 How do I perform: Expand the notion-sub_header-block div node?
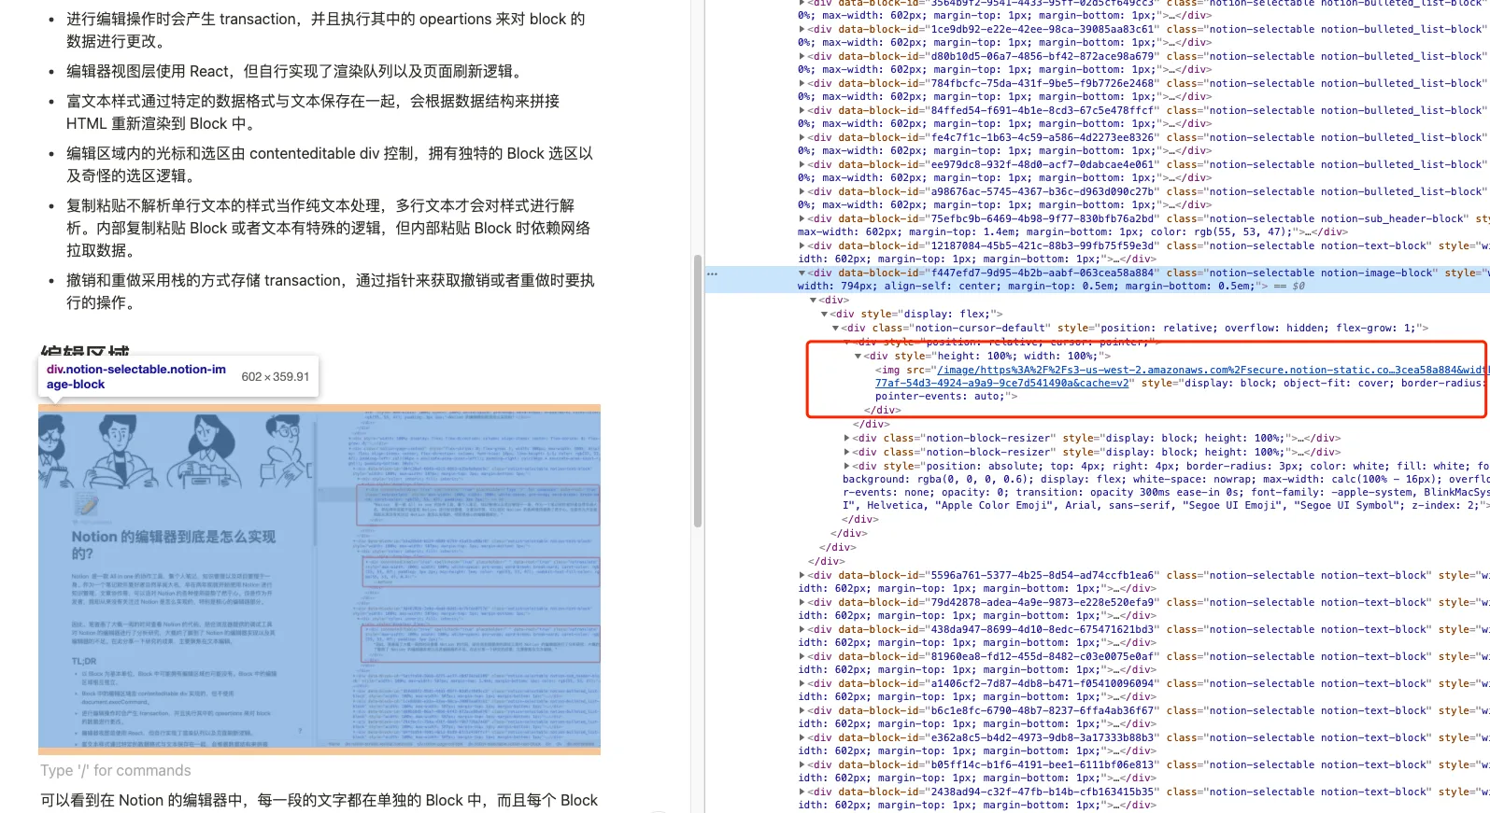click(x=802, y=219)
